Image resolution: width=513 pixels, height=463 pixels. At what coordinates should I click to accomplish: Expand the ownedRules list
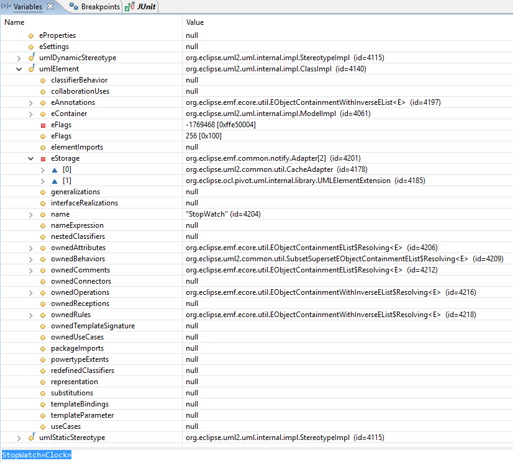click(31, 315)
